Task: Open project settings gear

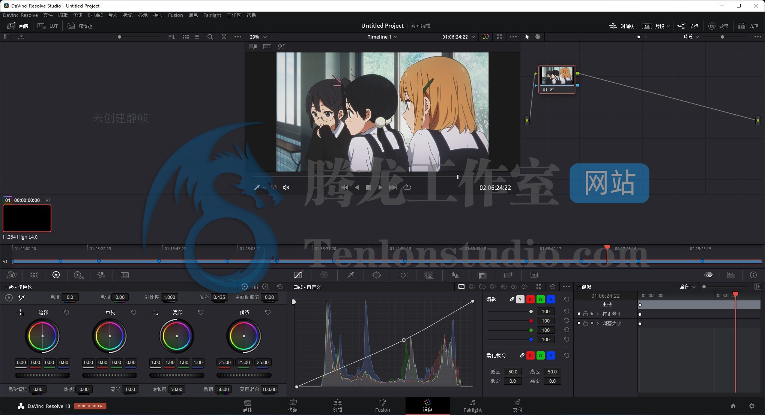Action: [751, 406]
